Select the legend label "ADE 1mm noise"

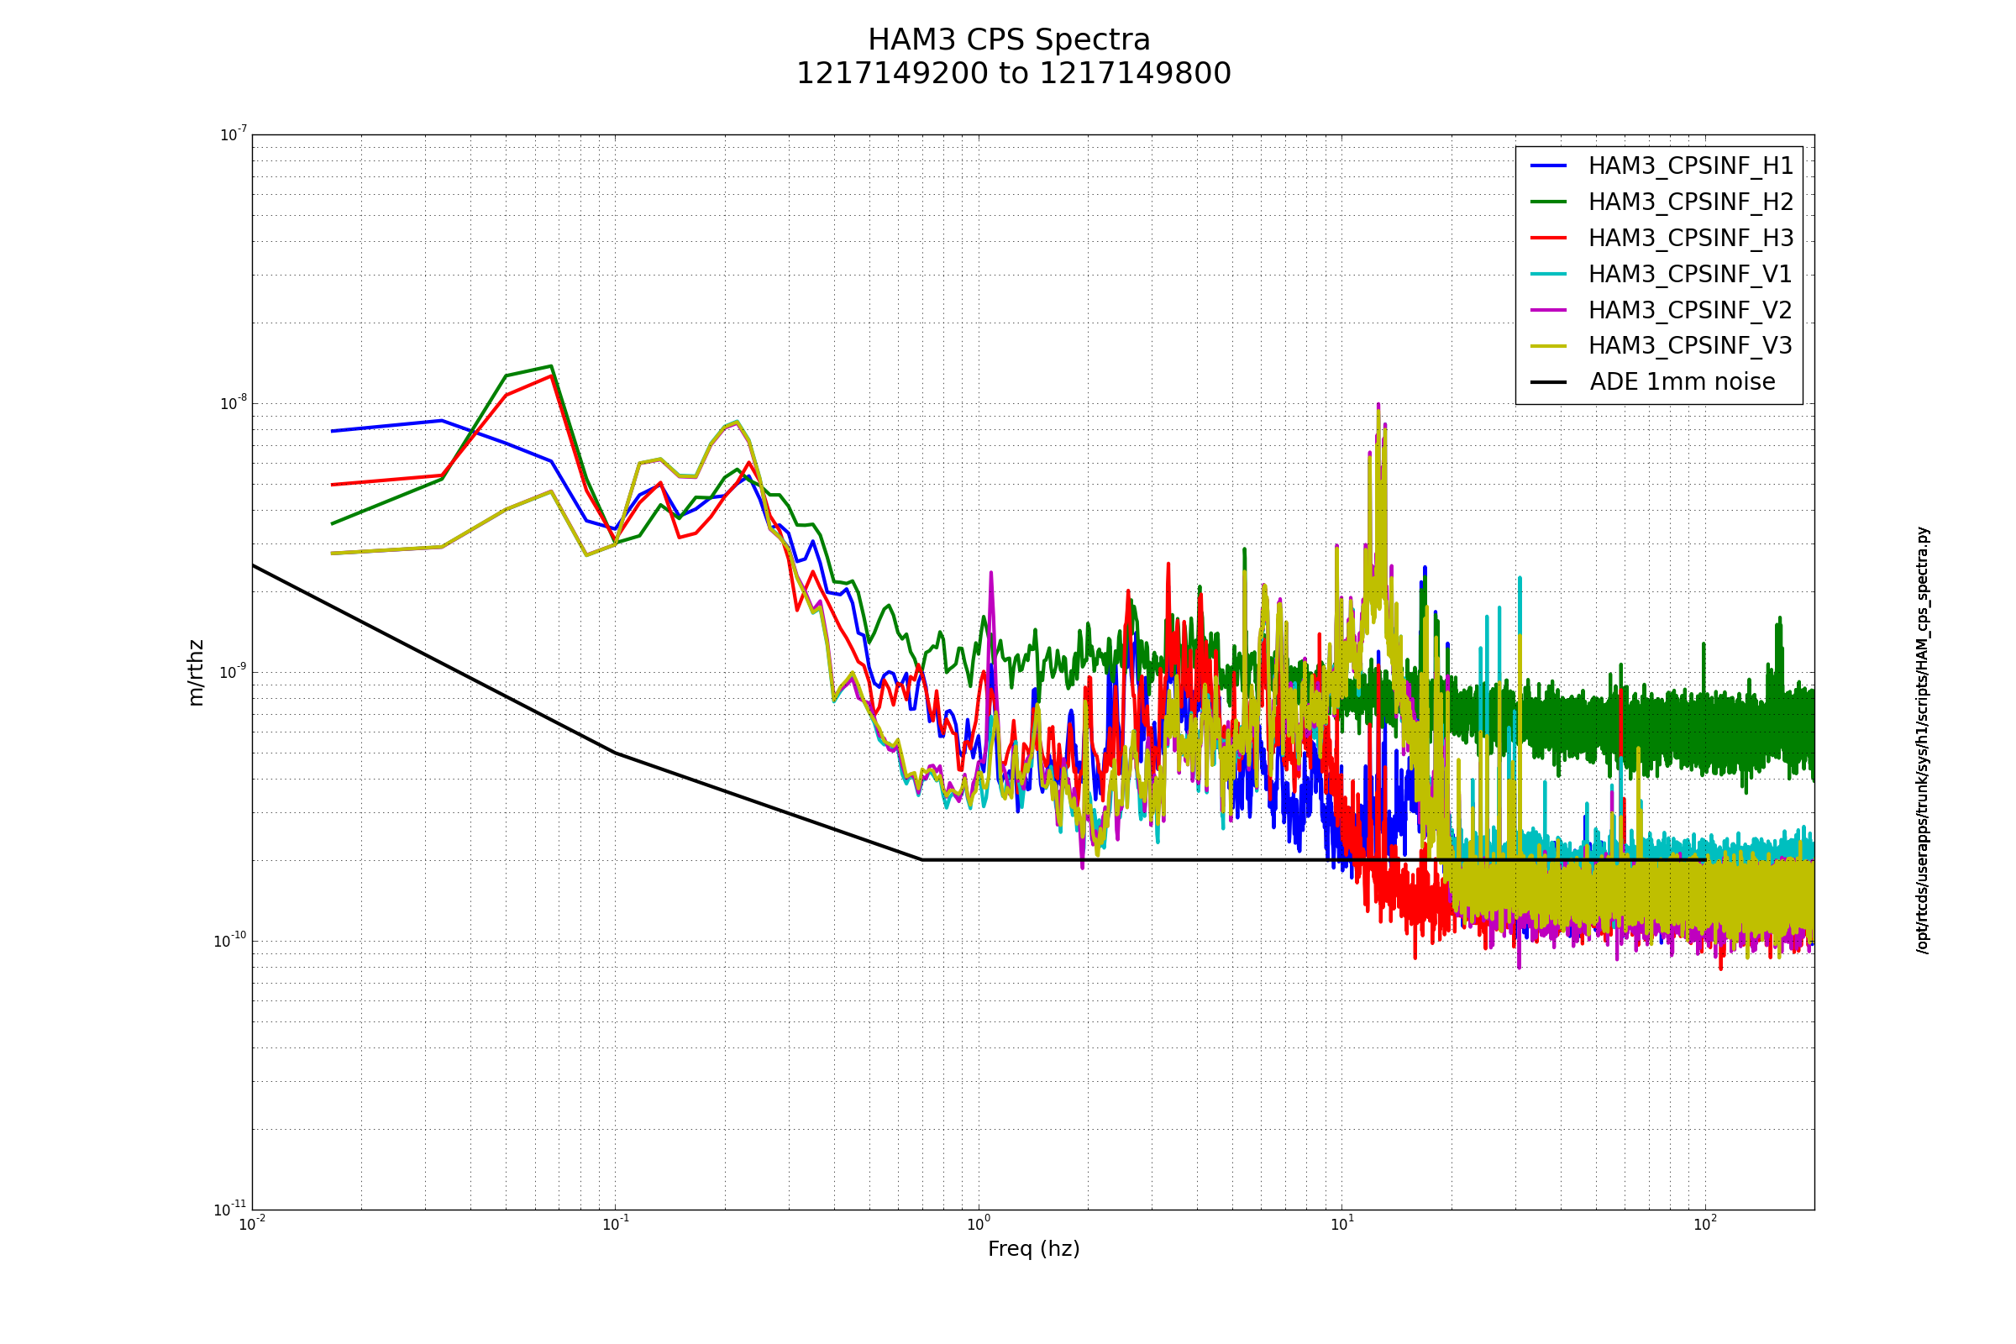[1683, 382]
